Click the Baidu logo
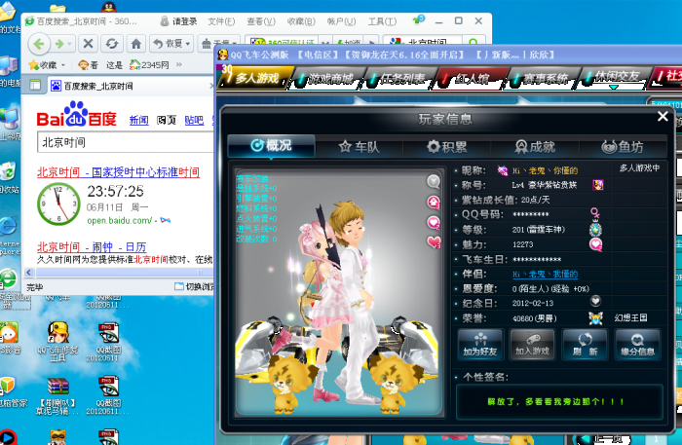 click(x=77, y=114)
